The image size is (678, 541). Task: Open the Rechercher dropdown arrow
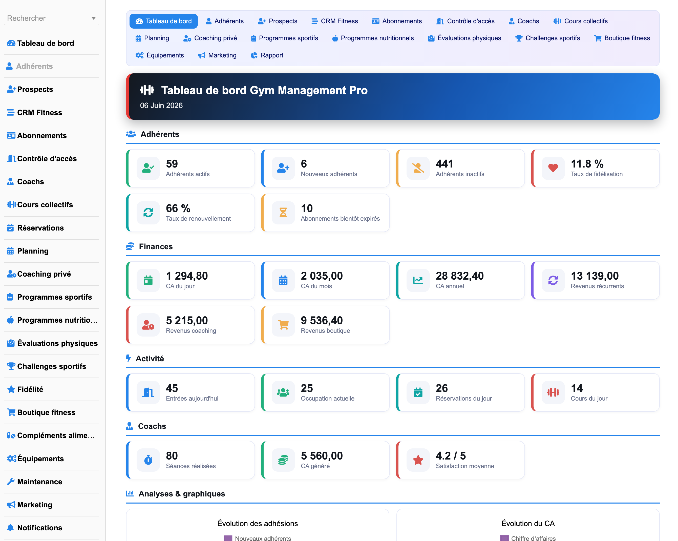click(93, 18)
